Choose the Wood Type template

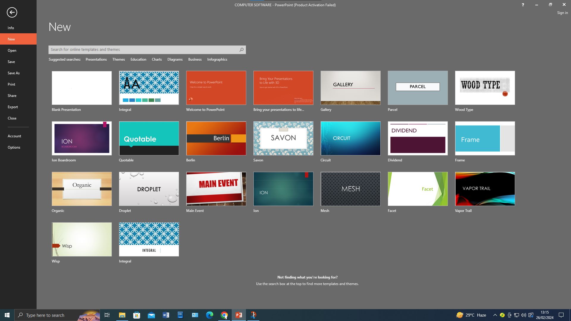[485, 88]
